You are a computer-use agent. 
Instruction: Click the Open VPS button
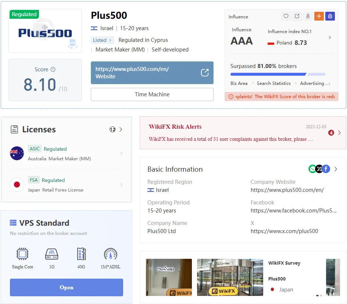tap(67, 287)
